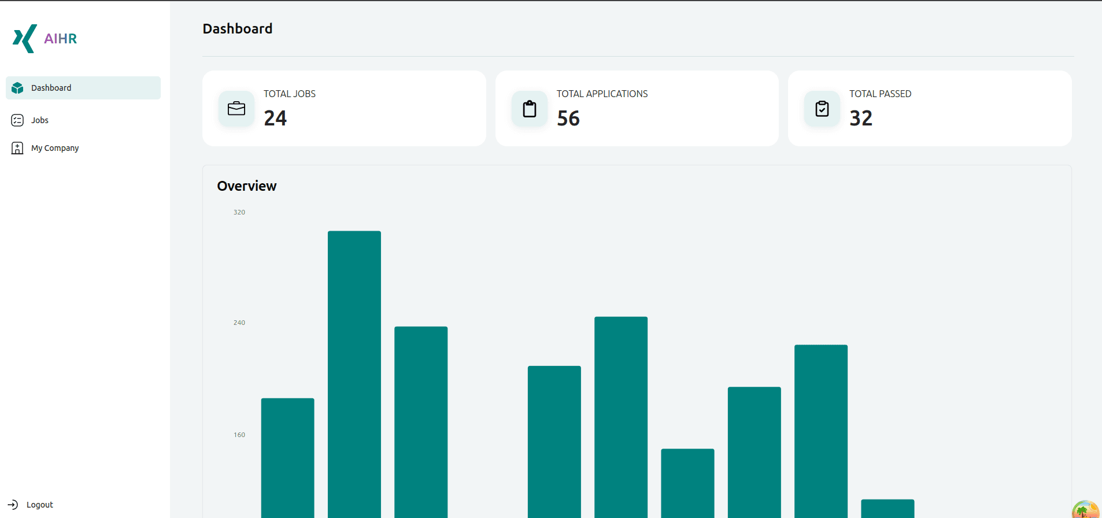Click the clipboard icon on Total Applications card
Screen dimensions: 1102x518
click(530, 109)
